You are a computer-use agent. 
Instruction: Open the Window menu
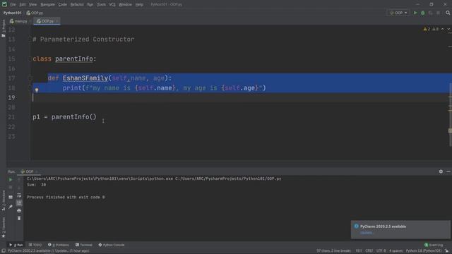pyautogui.click(x=125, y=4)
